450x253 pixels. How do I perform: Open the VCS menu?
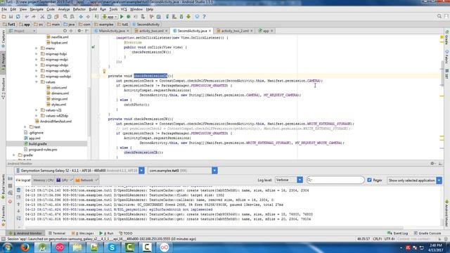124,9
